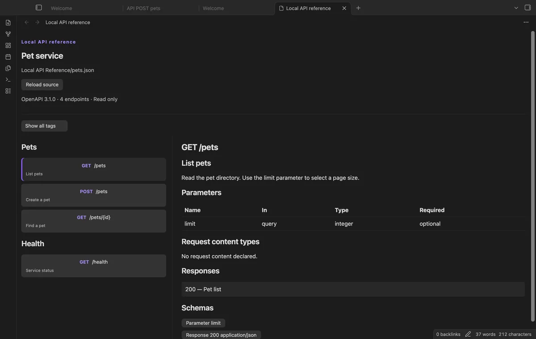Viewport: 536px width, 339px height.
Task: Click the In column header
Action: tap(264, 210)
